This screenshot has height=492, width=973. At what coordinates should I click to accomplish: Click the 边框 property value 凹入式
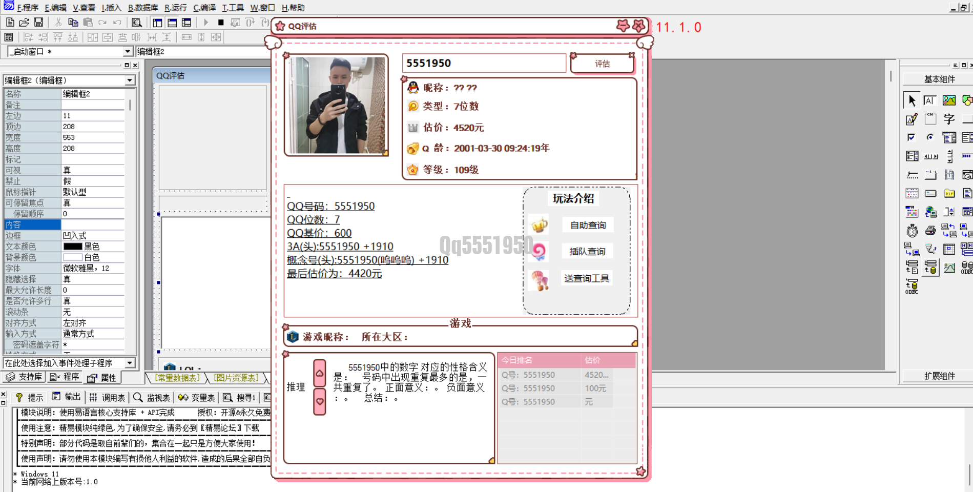tap(93, 236)
